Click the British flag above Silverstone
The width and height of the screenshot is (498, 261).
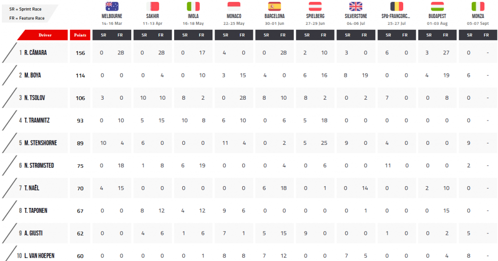pyautogui.click(x=356, y=6)
